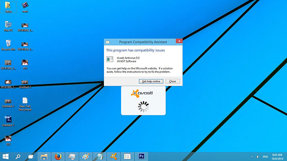
Task: Open the Satya folder on desktop
Action: point(8,7)
